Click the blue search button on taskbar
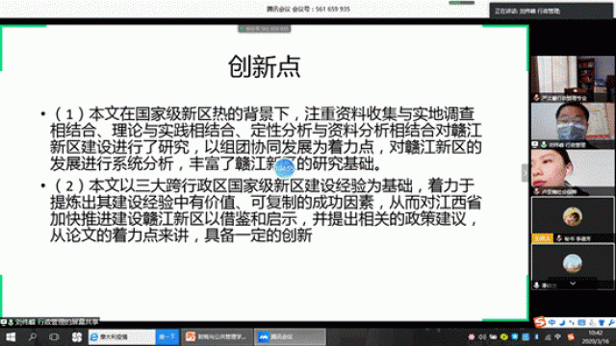Viewport: 616px width, 346px height. (x=167, y=336)
